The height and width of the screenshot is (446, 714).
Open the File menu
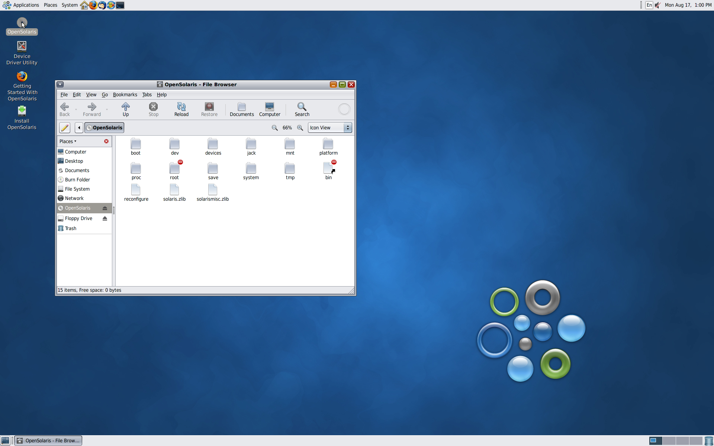64,95
